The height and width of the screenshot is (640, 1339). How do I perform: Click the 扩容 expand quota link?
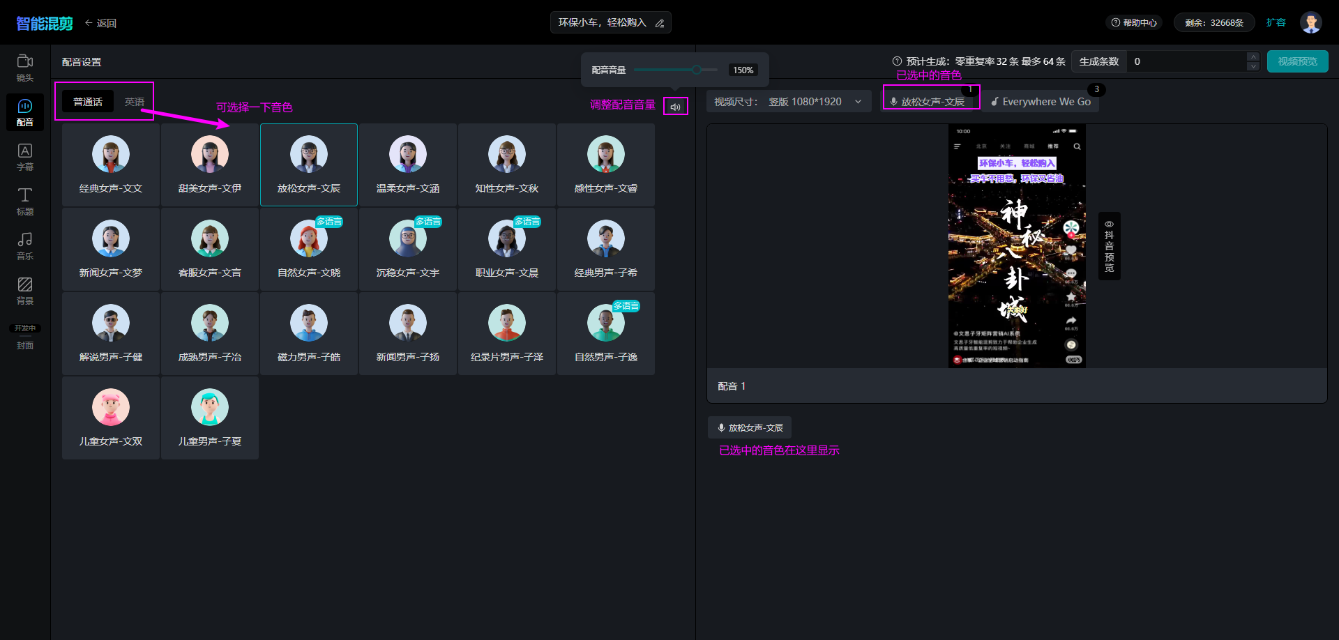[1276, 22]
